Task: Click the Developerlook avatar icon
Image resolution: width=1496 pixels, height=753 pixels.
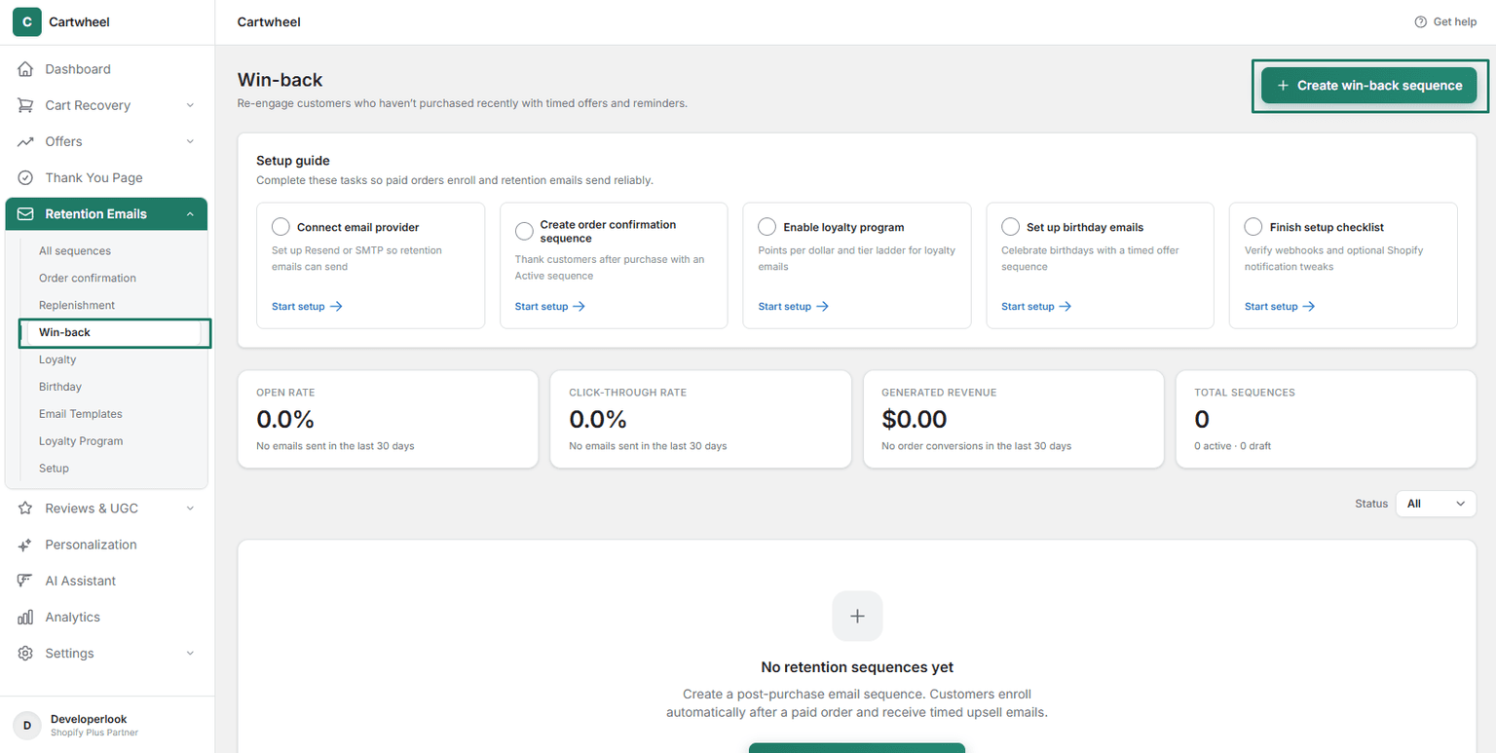Action: (26, 725)
